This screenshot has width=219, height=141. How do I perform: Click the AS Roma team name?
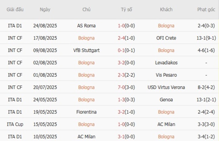pos(86,26)
